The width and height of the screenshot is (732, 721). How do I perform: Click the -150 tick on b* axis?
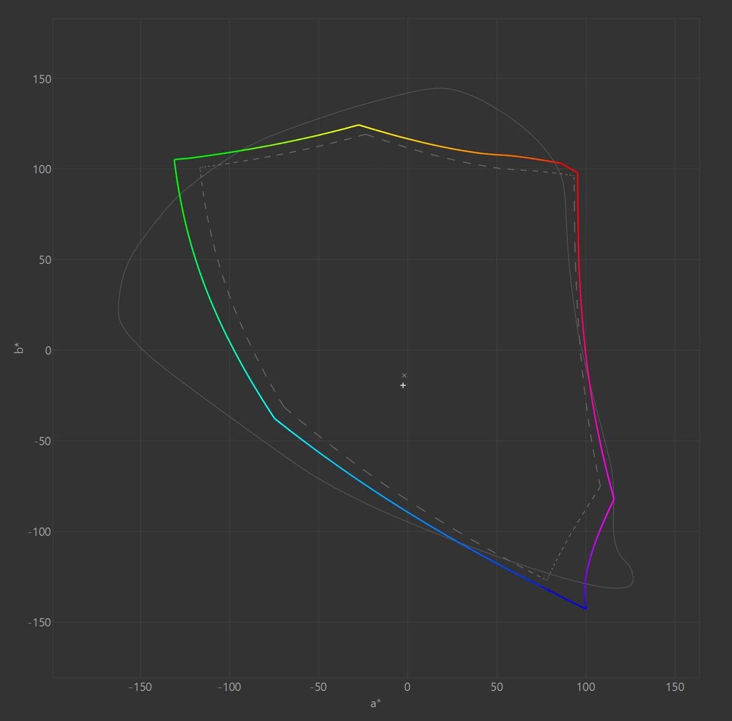[39, 622]
